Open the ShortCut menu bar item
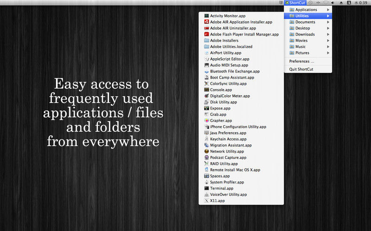Viewport: 371px width, 231px height. pos(295,3)
